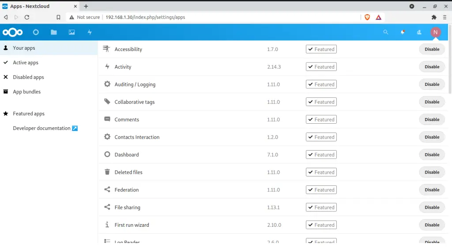Click the Auditing / Logging gear icon

coord(107,84)
